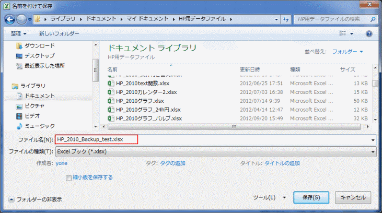Open ファイルの種類 Excel ブック dropdown

pyautogui.click(x=216, y=151)
